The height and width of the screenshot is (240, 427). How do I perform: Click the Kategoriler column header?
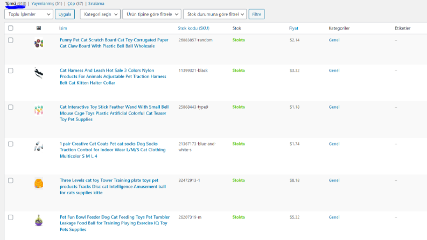point(339,28)
